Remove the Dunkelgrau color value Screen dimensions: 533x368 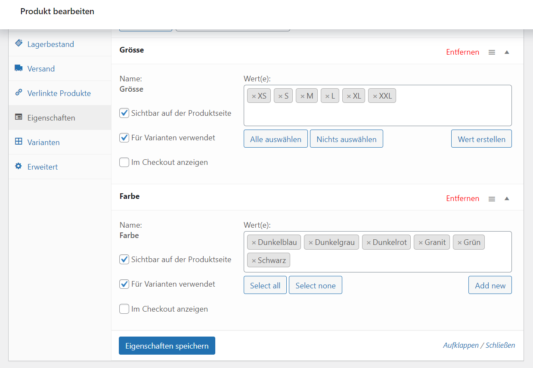(x=310, y=243)
